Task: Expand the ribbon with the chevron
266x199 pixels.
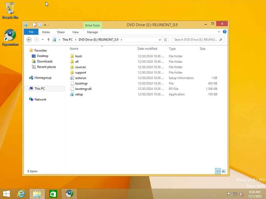Action: (x=219, y=32)
